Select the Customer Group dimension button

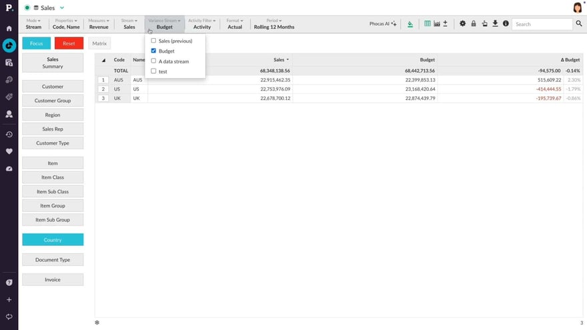point(53,101)
